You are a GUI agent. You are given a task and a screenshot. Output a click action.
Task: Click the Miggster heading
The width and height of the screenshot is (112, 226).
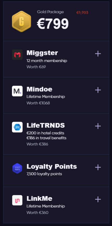(42, 53)
